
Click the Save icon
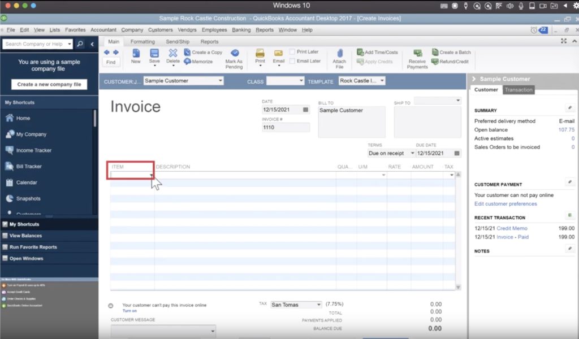pyautogui.click(x=154, y=54)
